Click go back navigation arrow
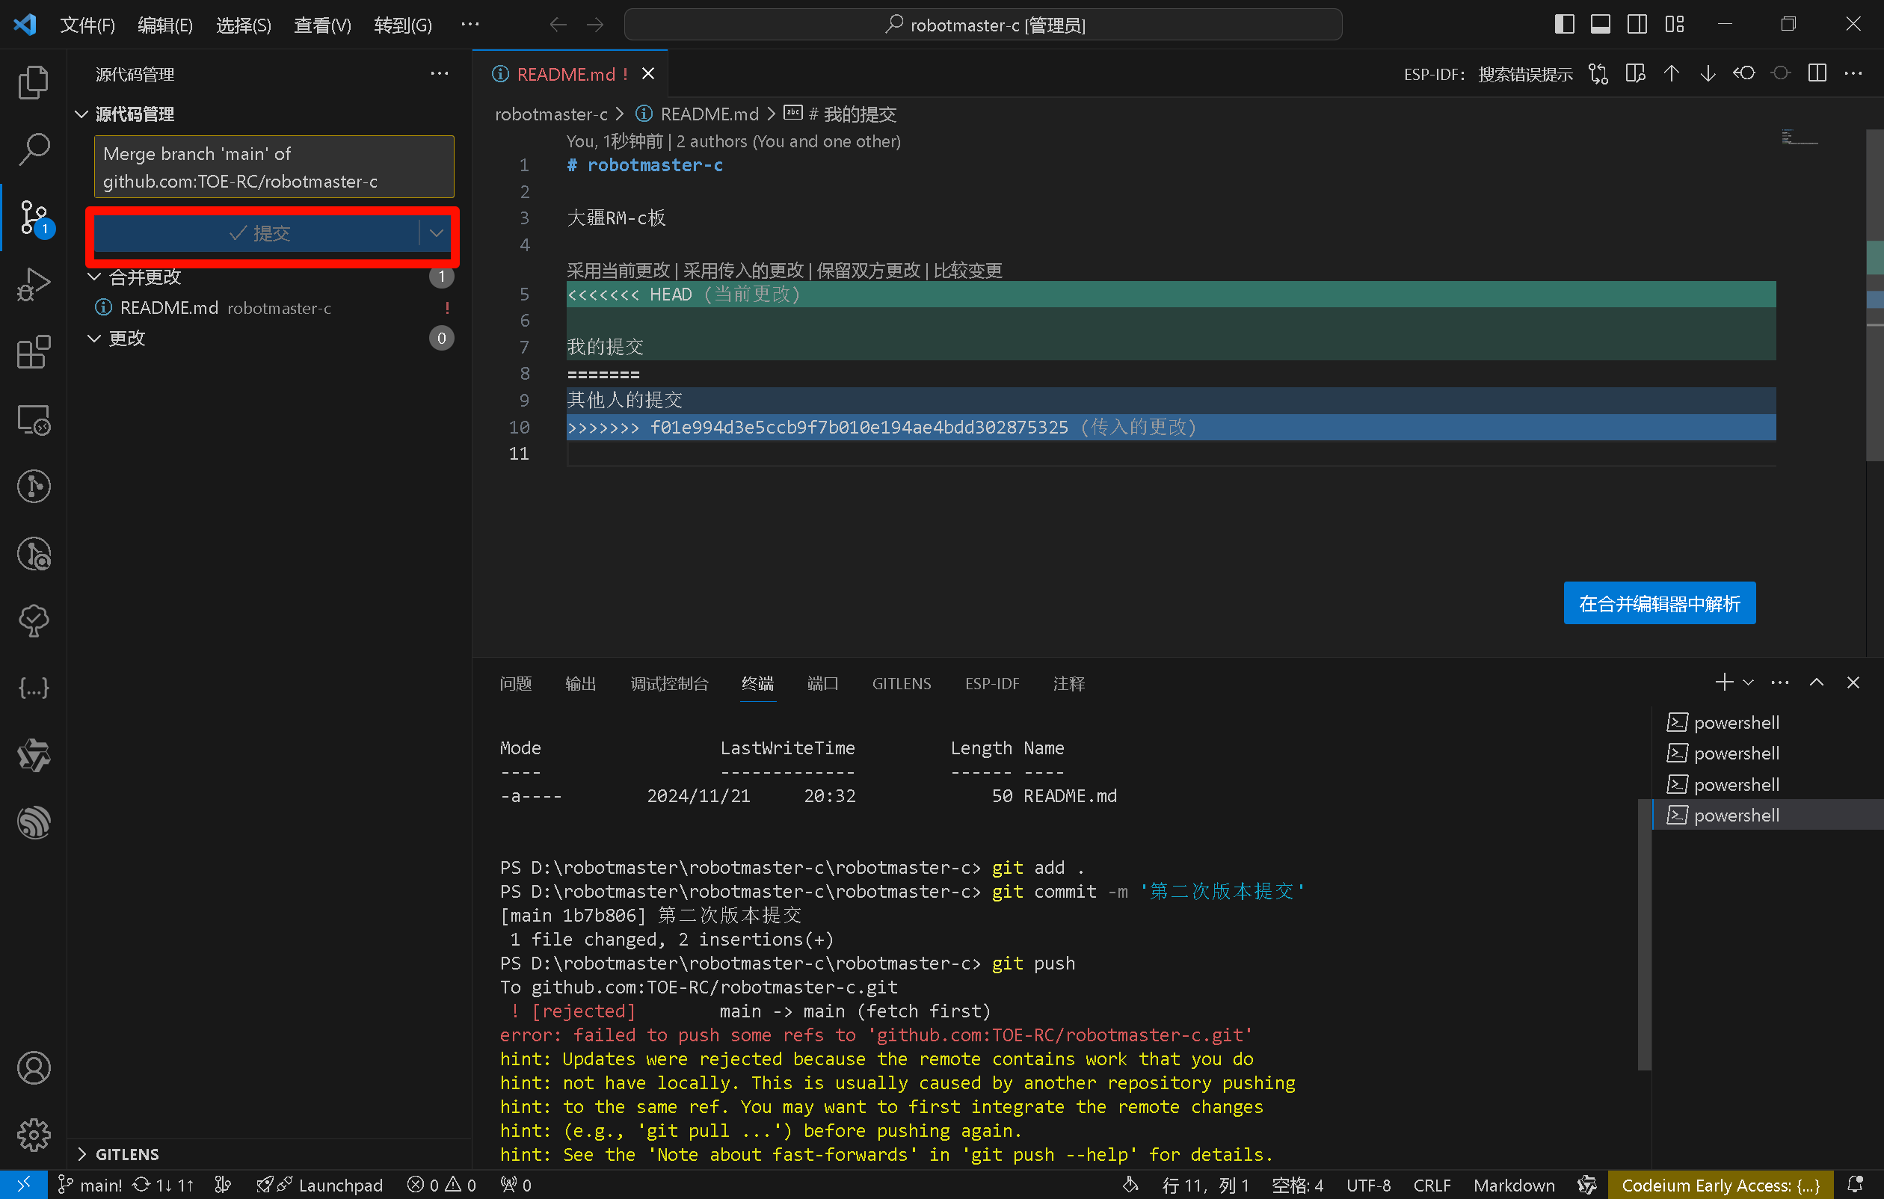 pyautogui.click(x=558, y=24)
